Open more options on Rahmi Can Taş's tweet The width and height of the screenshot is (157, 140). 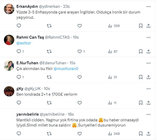(148, 37)
